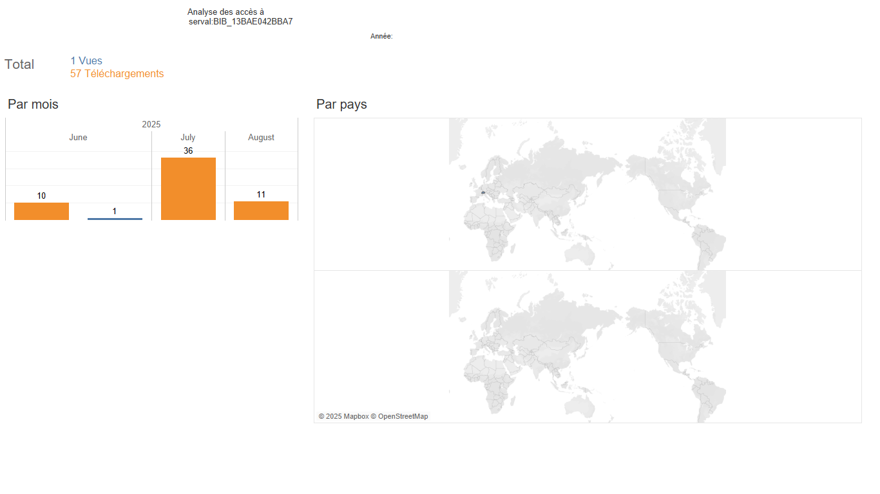Screen dimensions: 880x494
Task: Click the value label '10' above June bar
Action: pyautogui.click(x=41, y=196)
